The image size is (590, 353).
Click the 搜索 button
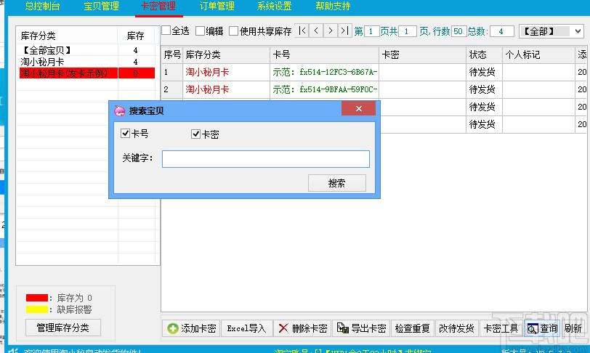[336, 183]
